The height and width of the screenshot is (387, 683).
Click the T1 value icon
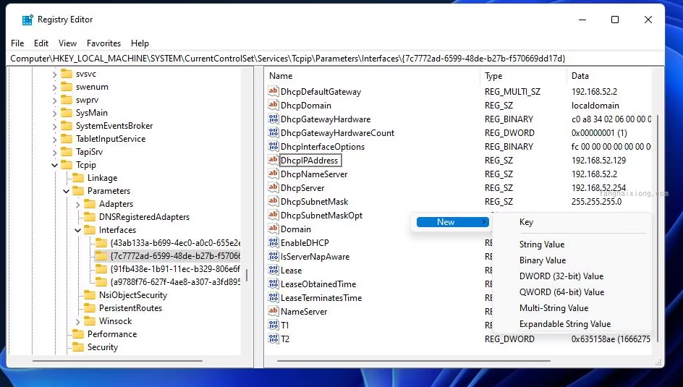pyautogui.click(x=273, y=326)
